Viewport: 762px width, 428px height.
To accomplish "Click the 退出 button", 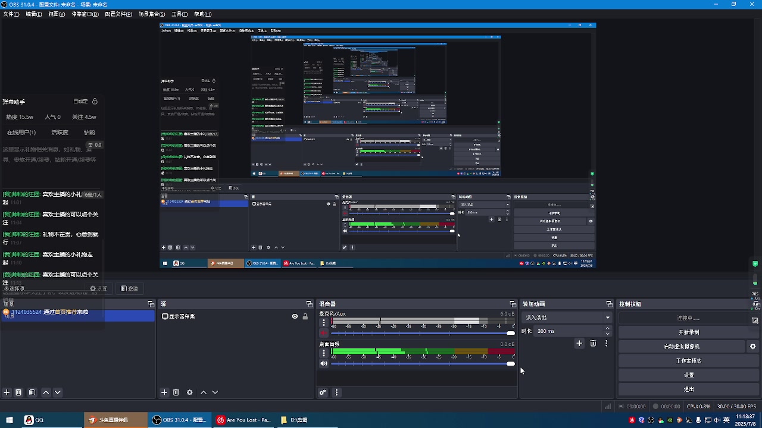I will [689, 389].
